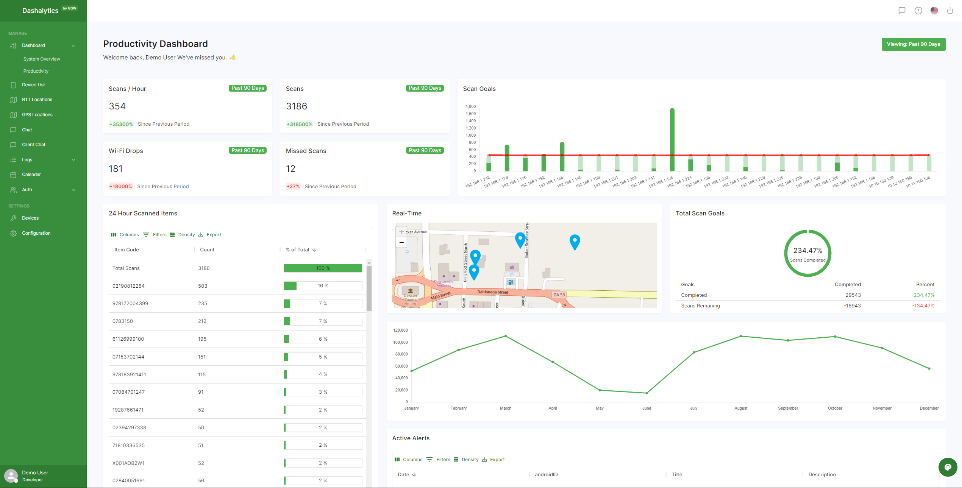
Task: Click the alerts exclamation icon in the top bar
Action: coord(918,11)
